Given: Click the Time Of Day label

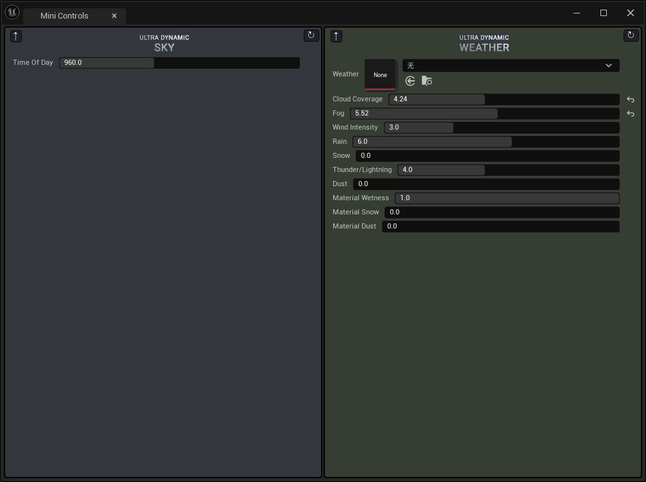Looking at the screenshot, I should click(33, 62).
